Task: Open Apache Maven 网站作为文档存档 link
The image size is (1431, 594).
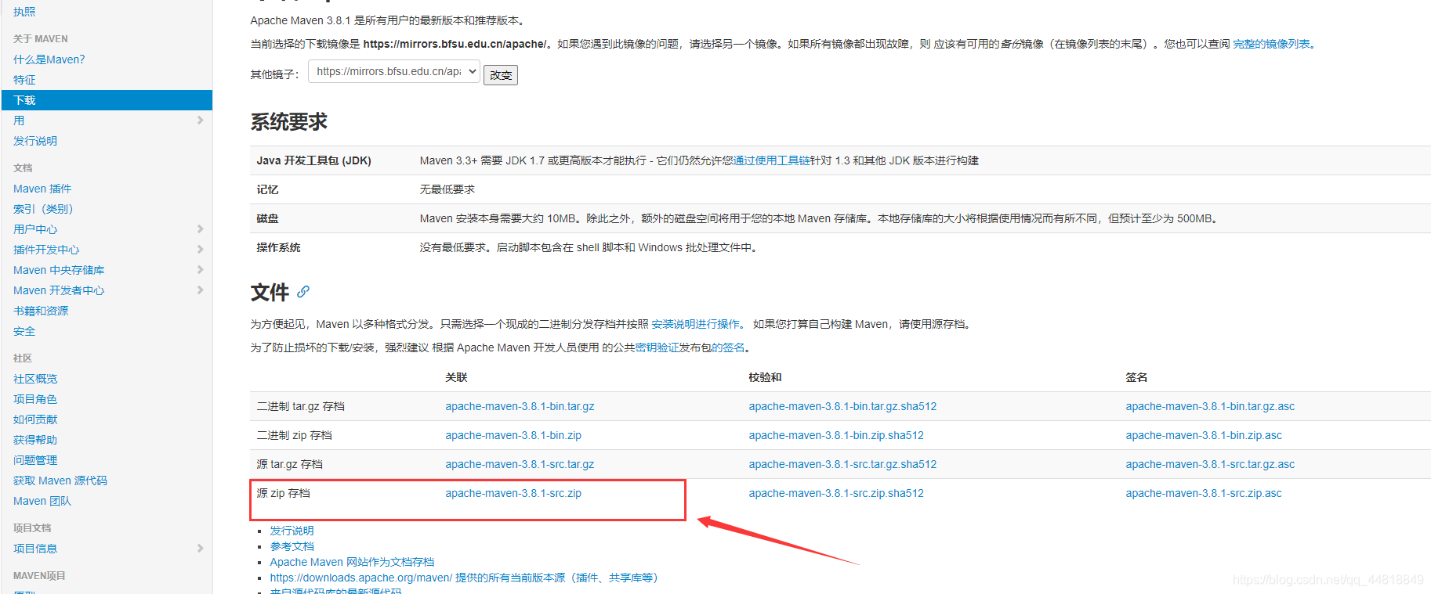Action: 352,562
